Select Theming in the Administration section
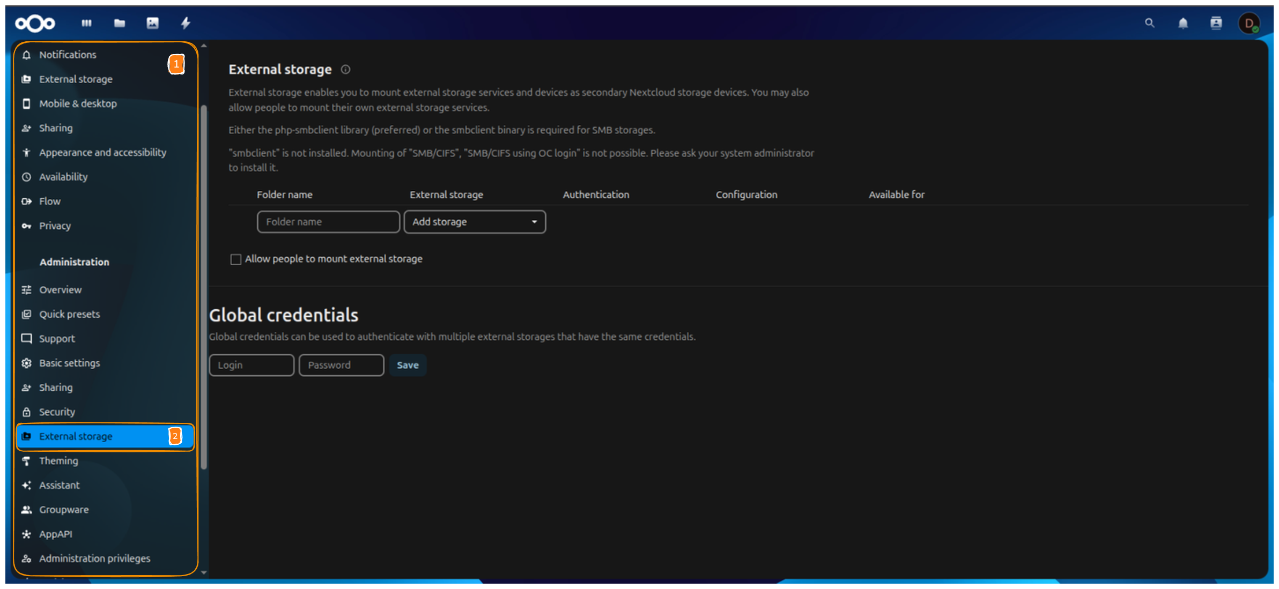This screenshot has width=1279, height=589. (58, 460)
